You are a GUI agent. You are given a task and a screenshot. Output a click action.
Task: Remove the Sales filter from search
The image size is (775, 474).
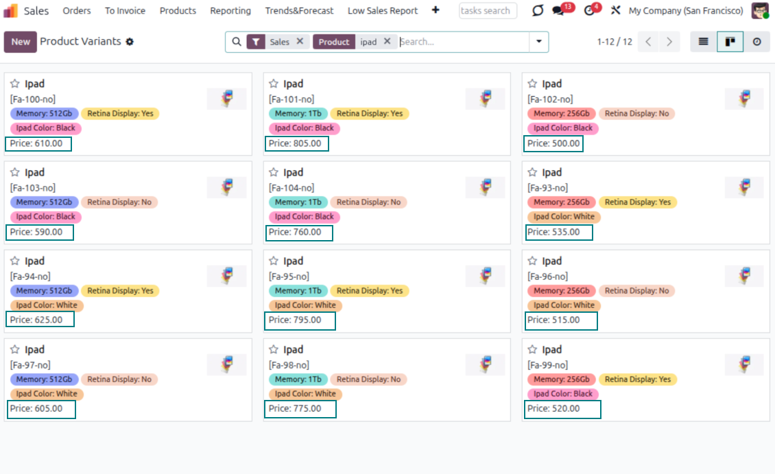coord(300,42)
